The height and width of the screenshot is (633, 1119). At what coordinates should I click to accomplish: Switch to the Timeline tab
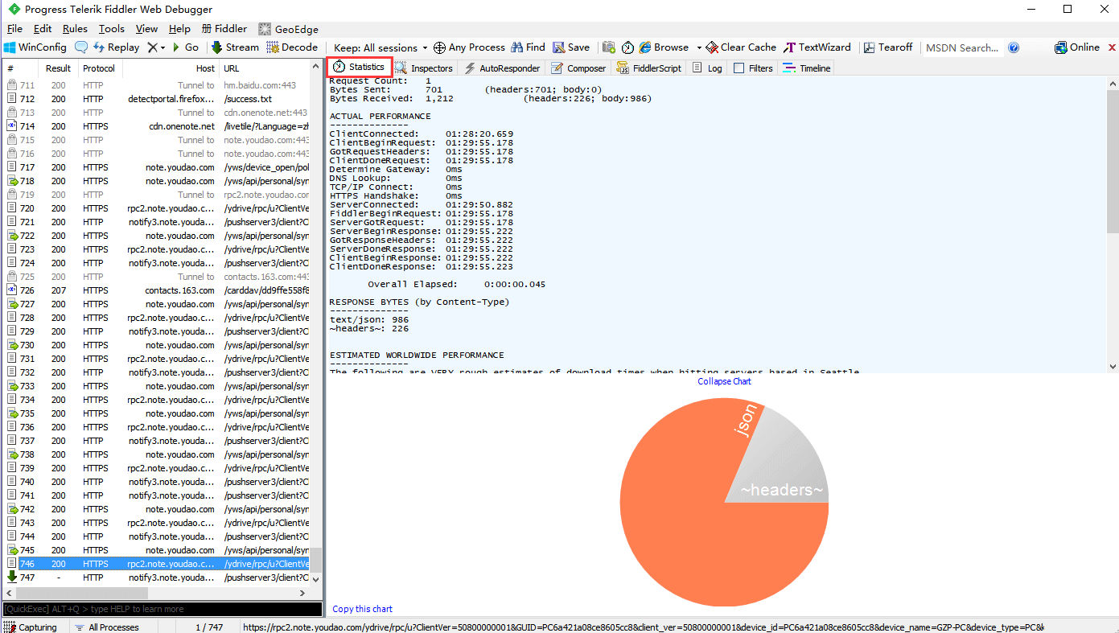pos(807,68)
